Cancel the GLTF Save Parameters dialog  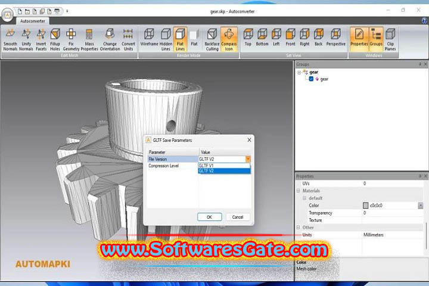238,217
